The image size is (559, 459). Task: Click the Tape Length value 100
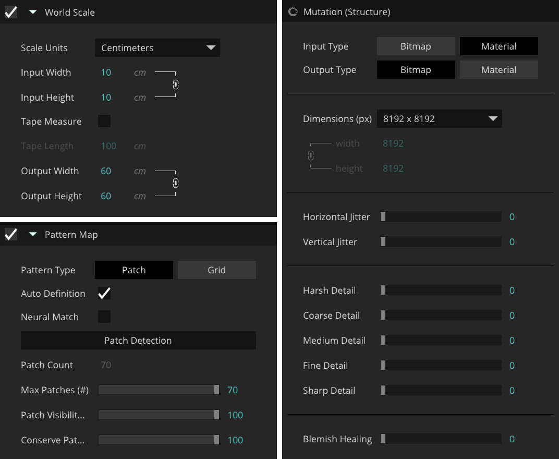click(x=108, y=146)
